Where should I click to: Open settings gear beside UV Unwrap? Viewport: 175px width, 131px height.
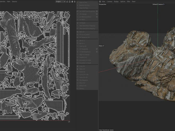pos(97,14)
